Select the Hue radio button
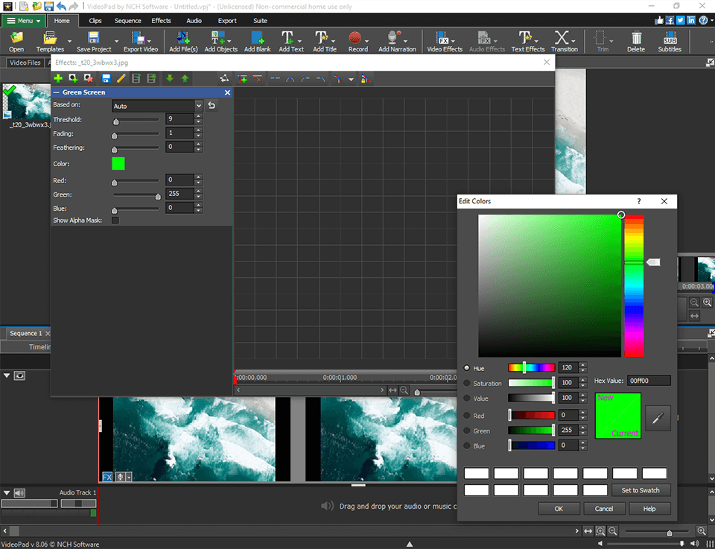 click(468, 367)
